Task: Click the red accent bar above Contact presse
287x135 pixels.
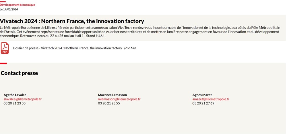Action: point(3,63)
